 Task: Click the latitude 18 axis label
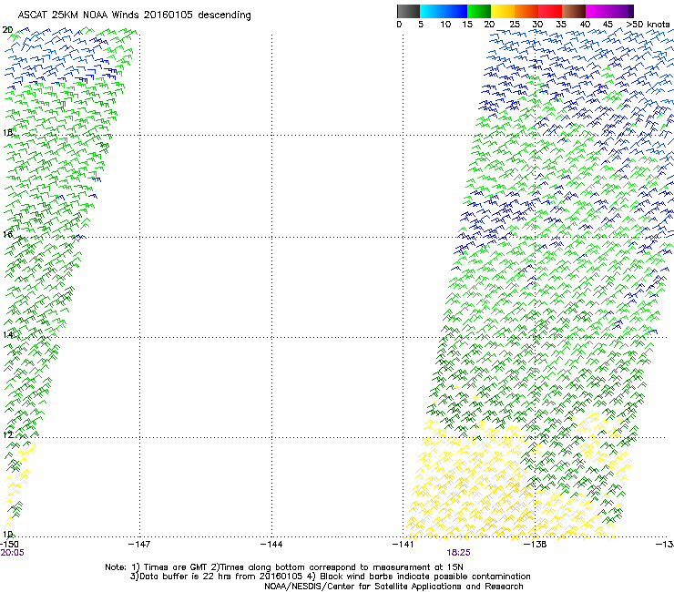click(x=7, y=132)
